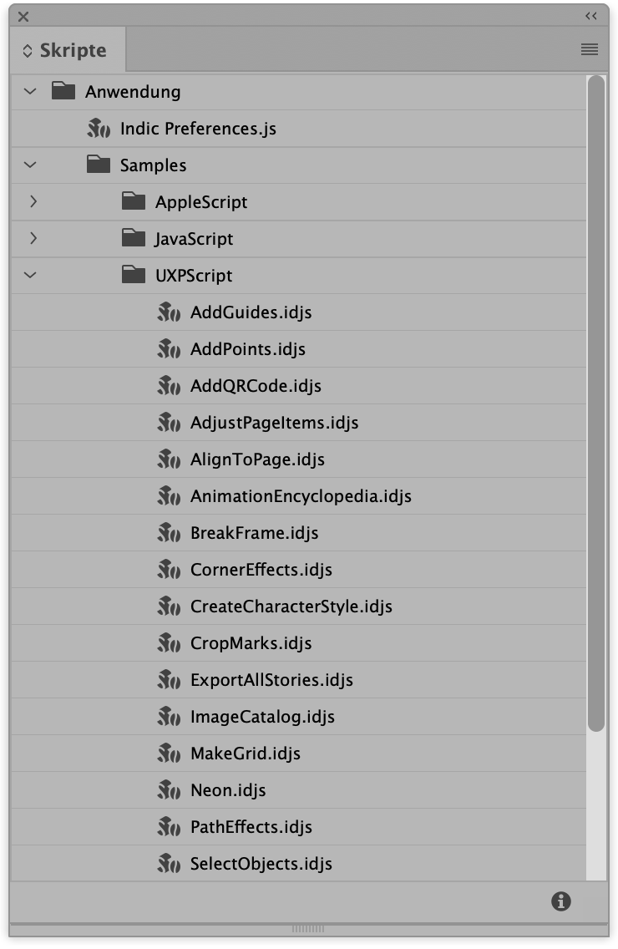The width and height of the screenshot is (618, 949).
Task: Click the vertical scrollbar thumb
Action: pyautogui.click(x=596, y=403)
